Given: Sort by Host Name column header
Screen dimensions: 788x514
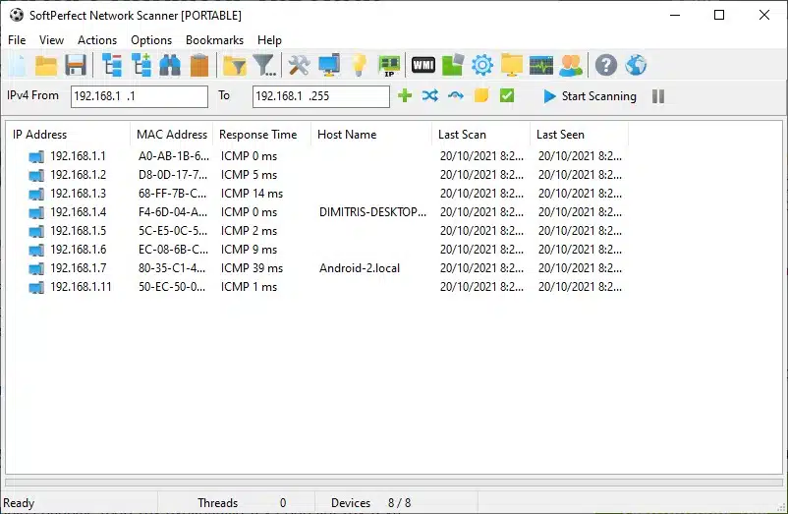Looking at the screenshot, I should (x=371, y=135).
